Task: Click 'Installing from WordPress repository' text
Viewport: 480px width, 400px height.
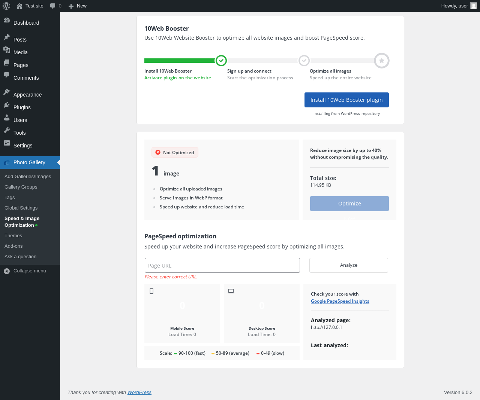Action: click(346, 114)
